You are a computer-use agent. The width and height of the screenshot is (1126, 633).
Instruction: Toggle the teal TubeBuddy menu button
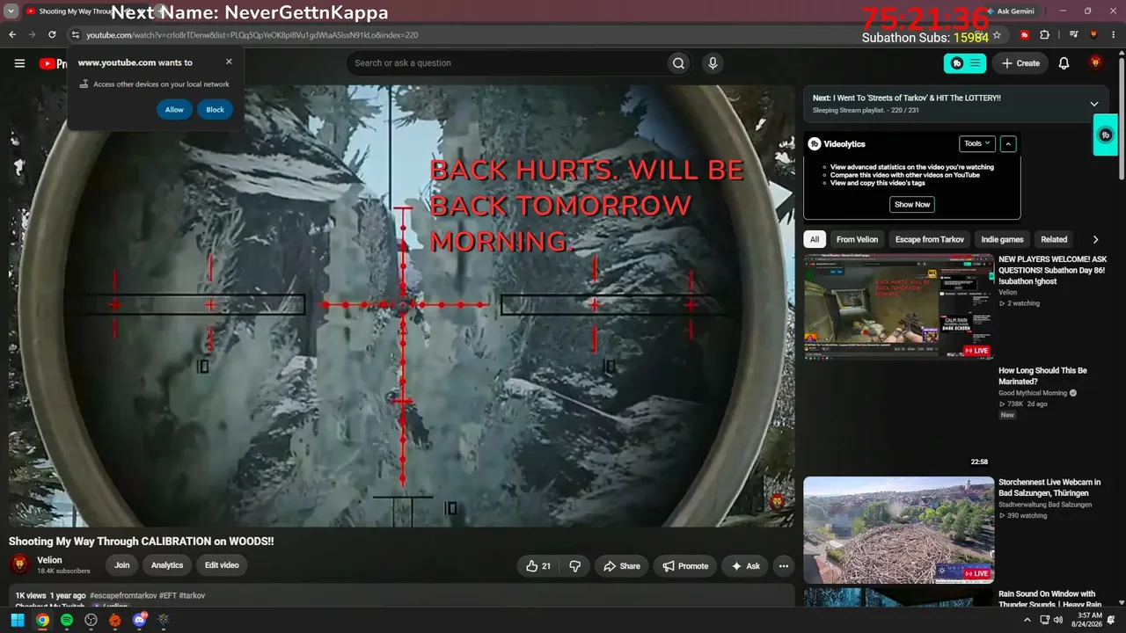[x=965, y=63]
